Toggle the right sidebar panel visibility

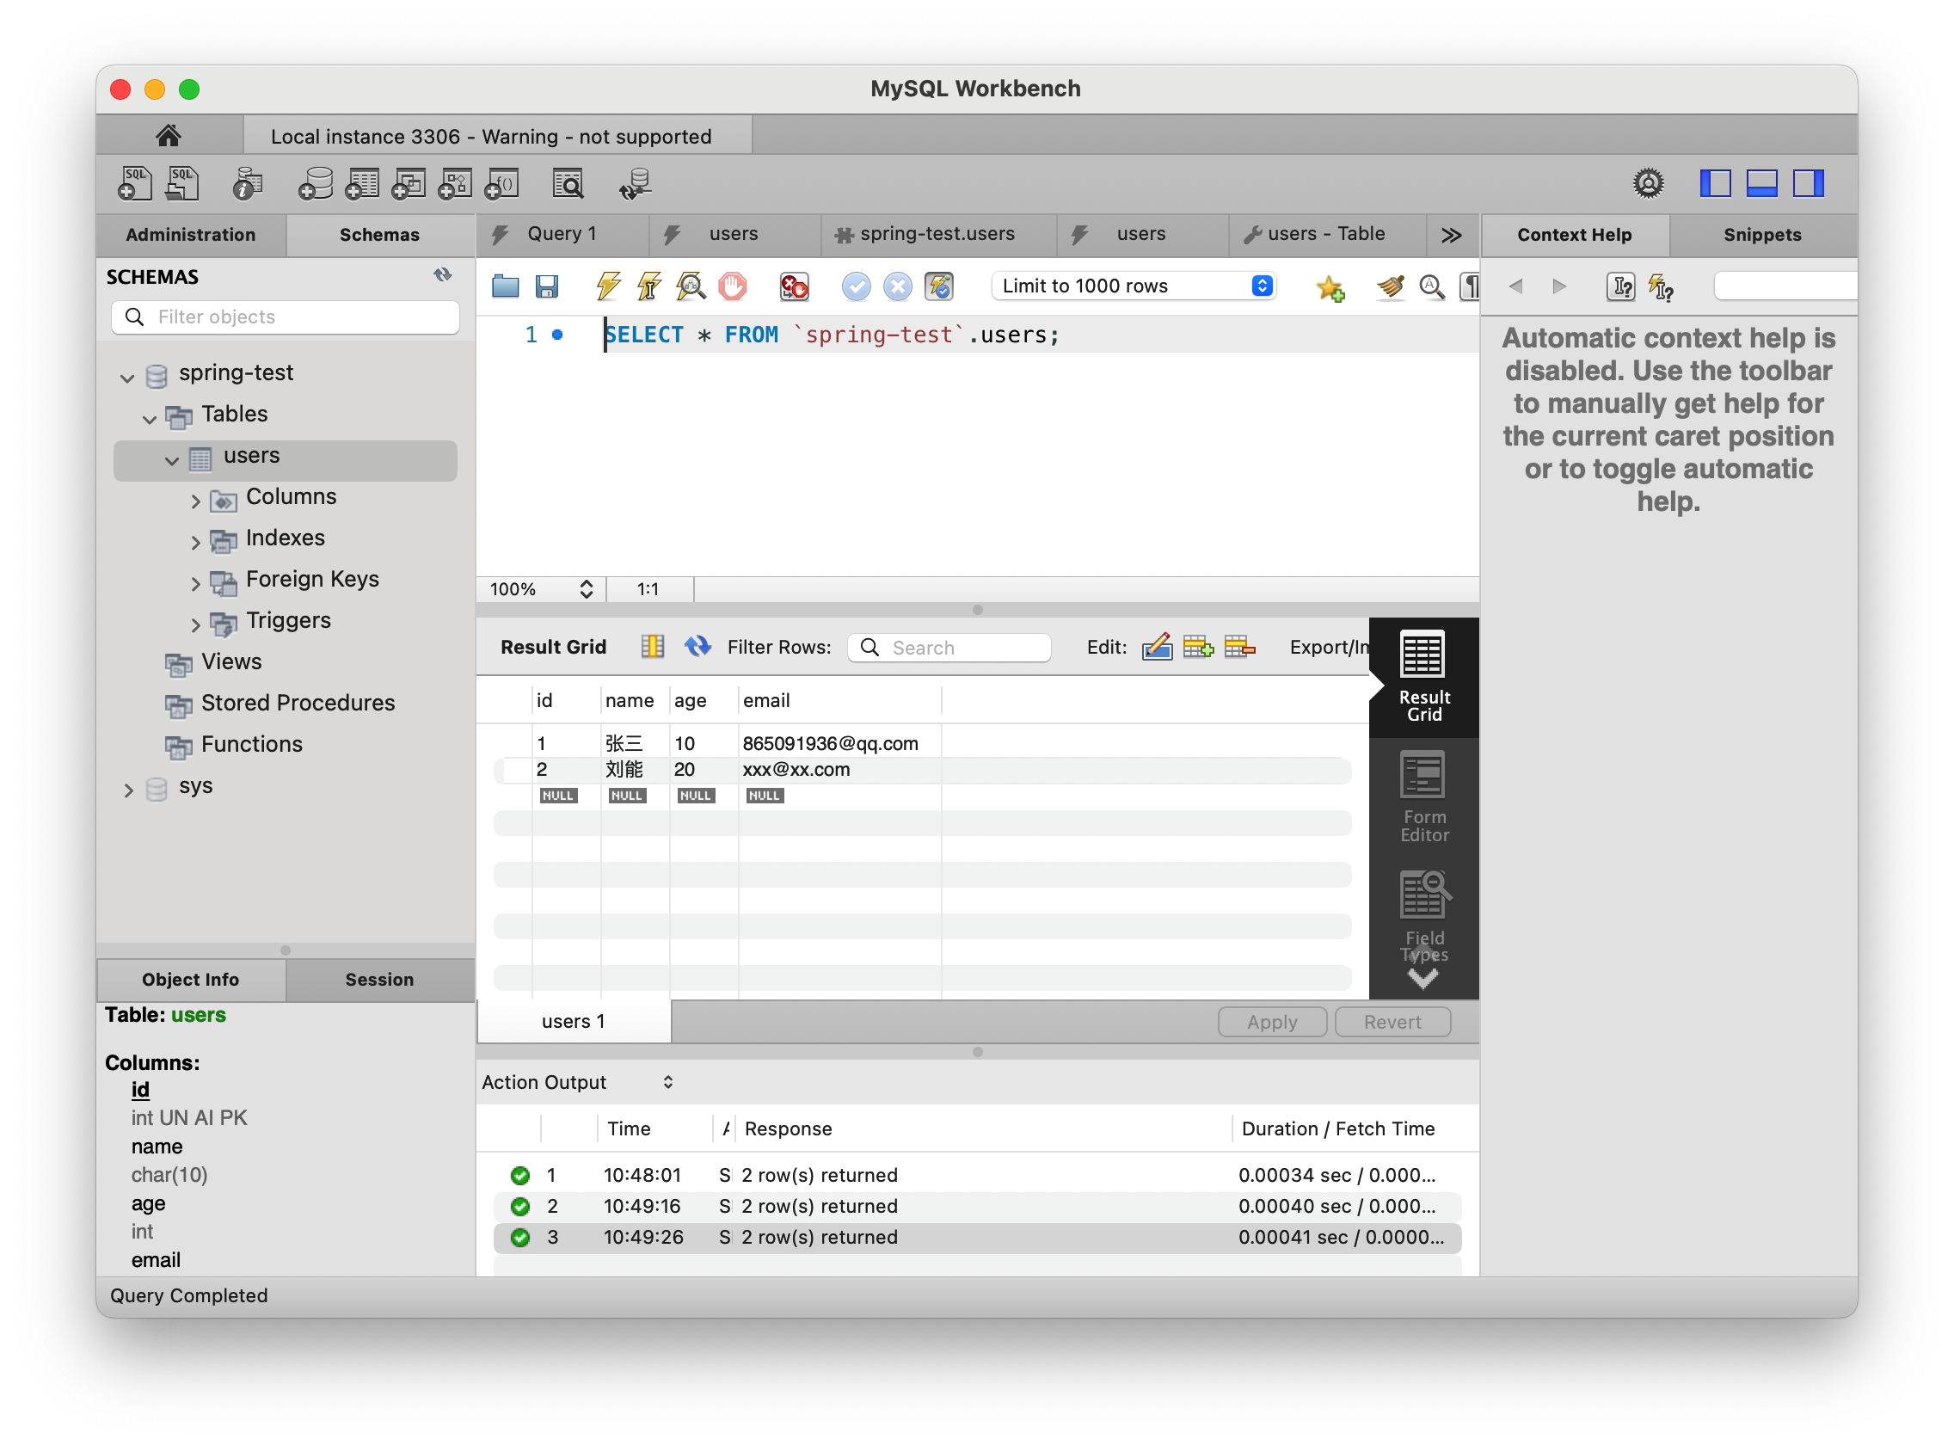(1807, 184)
